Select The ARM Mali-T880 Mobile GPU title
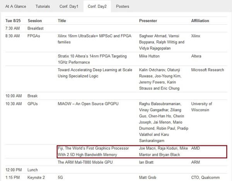The image size is (232, 181). click(85, 162)
